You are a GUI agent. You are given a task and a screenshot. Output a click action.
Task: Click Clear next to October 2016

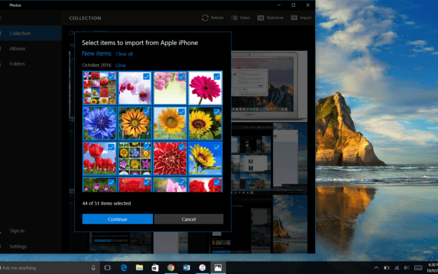(120, 65)
